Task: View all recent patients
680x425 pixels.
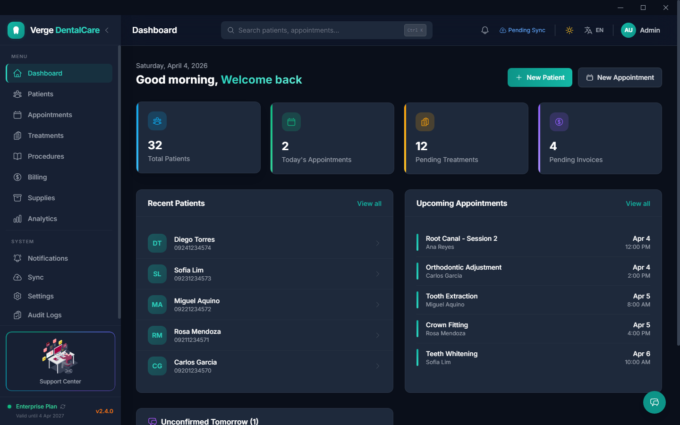Action: (x=369, y=204)
